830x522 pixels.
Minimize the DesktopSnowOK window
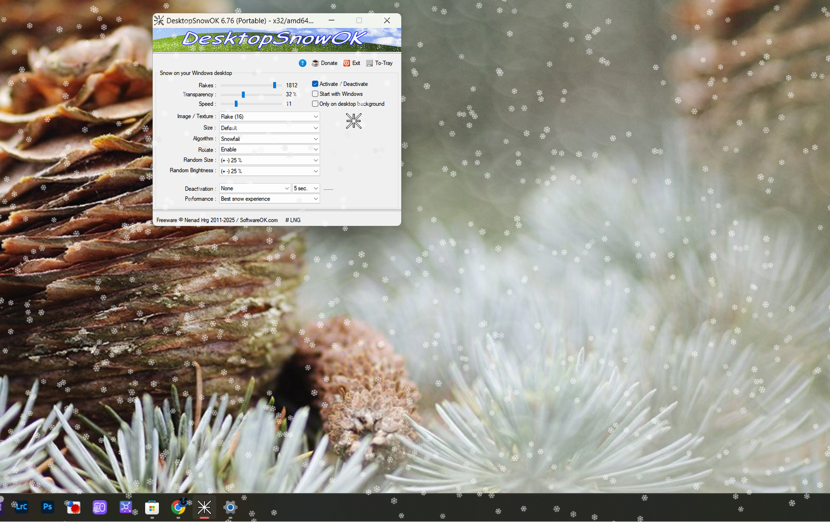click(331, 21)
